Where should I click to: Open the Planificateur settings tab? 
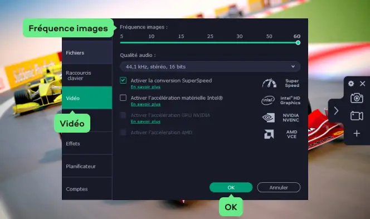tap(87, 166)
